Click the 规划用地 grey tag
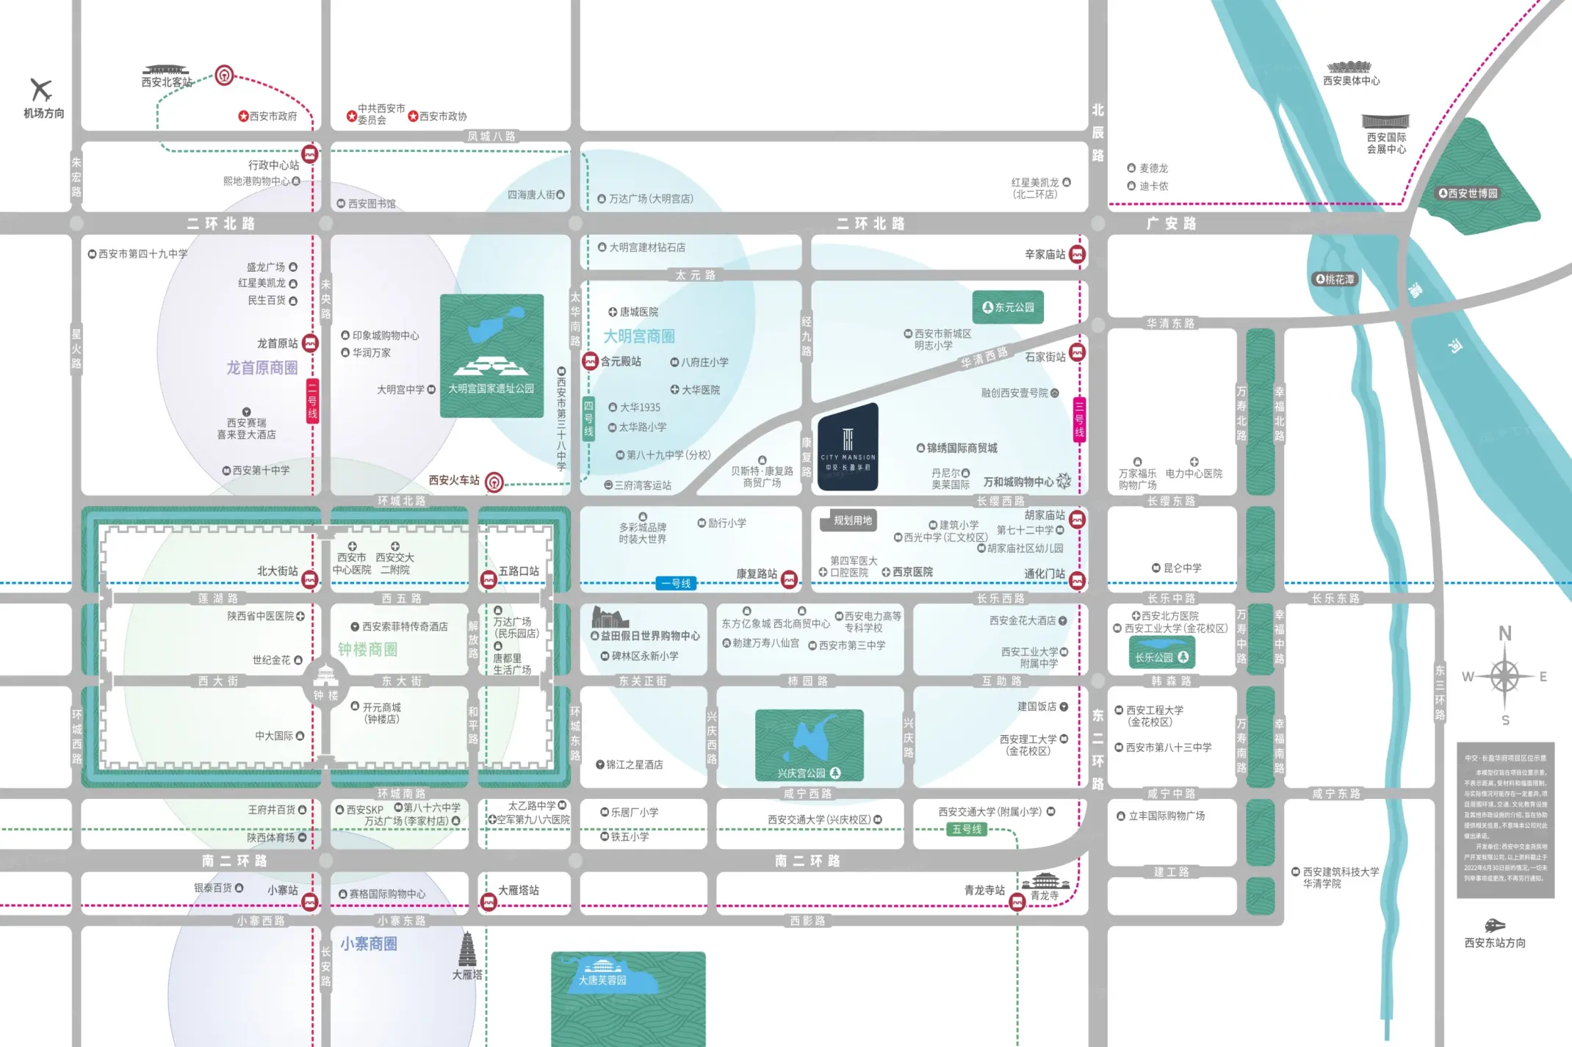Screen dimensions: 1572x1047 852,521
